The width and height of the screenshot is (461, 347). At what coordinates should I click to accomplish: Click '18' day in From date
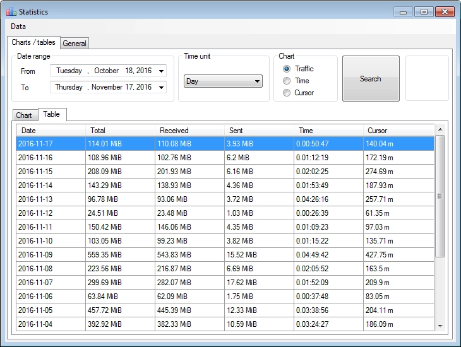[x=129, y=71]
